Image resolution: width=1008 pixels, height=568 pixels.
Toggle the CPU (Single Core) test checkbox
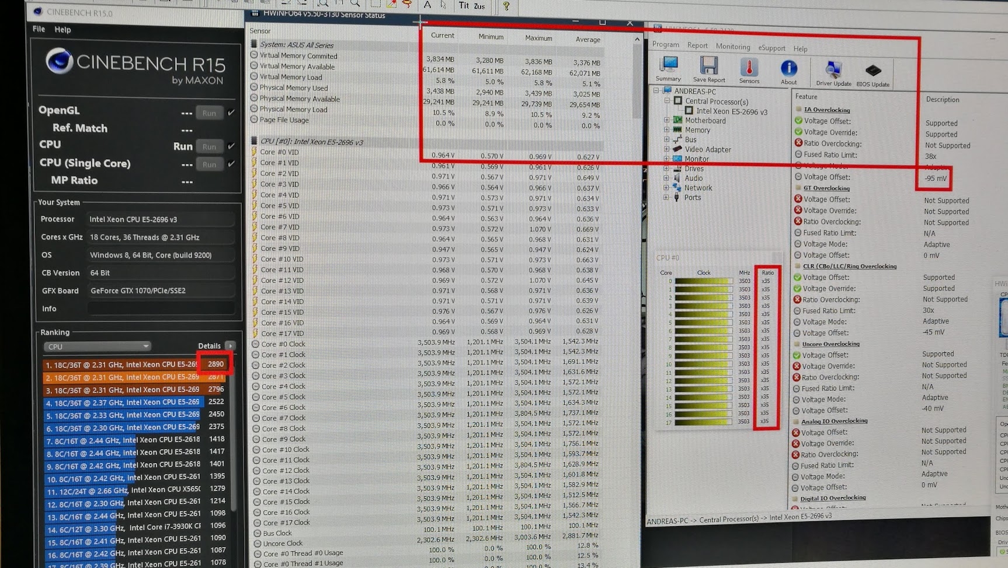[232, 164]
